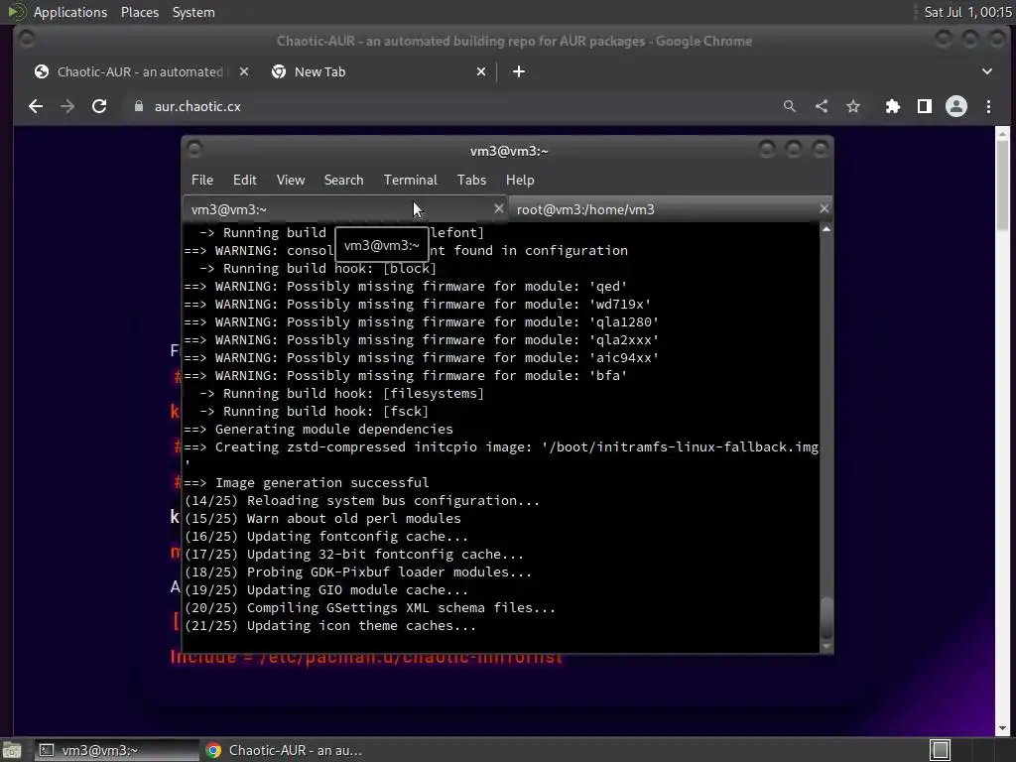Open a new Chrome tab with plus button
The height and width of the screenshot is (762, 1016).
519,71
